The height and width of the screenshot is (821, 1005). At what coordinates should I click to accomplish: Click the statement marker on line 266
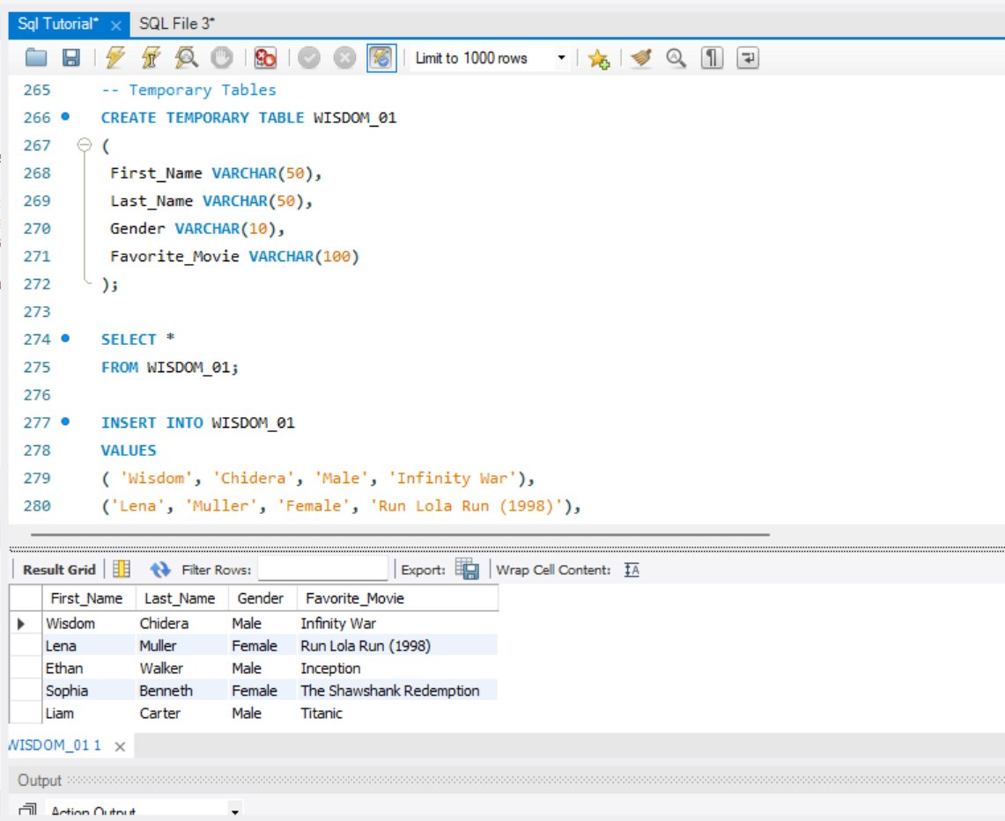click(x=65, y=116)
